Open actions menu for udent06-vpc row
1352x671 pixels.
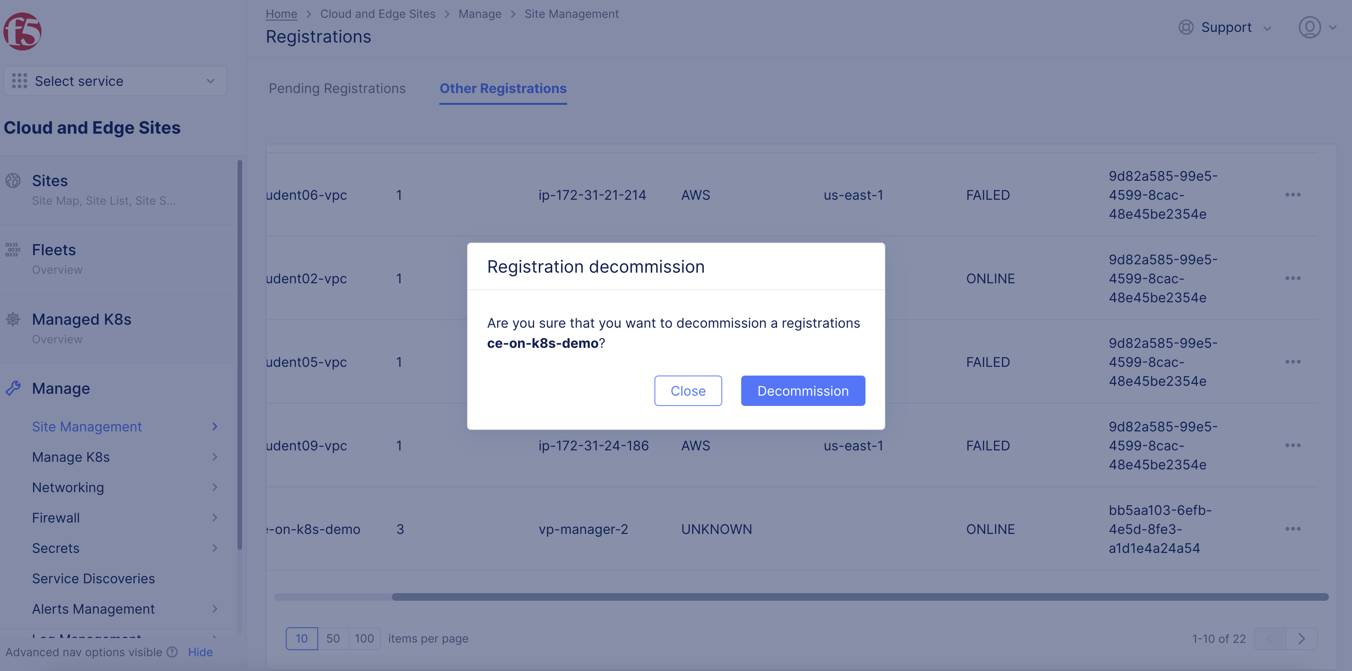pyautogui.click(x=1293, y=195)
